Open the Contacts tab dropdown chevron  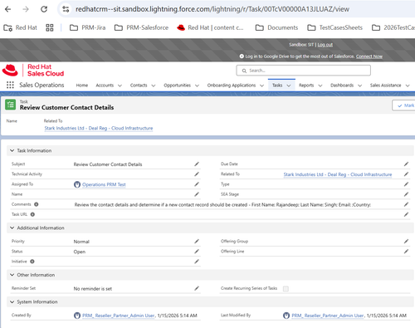point(154,86)
